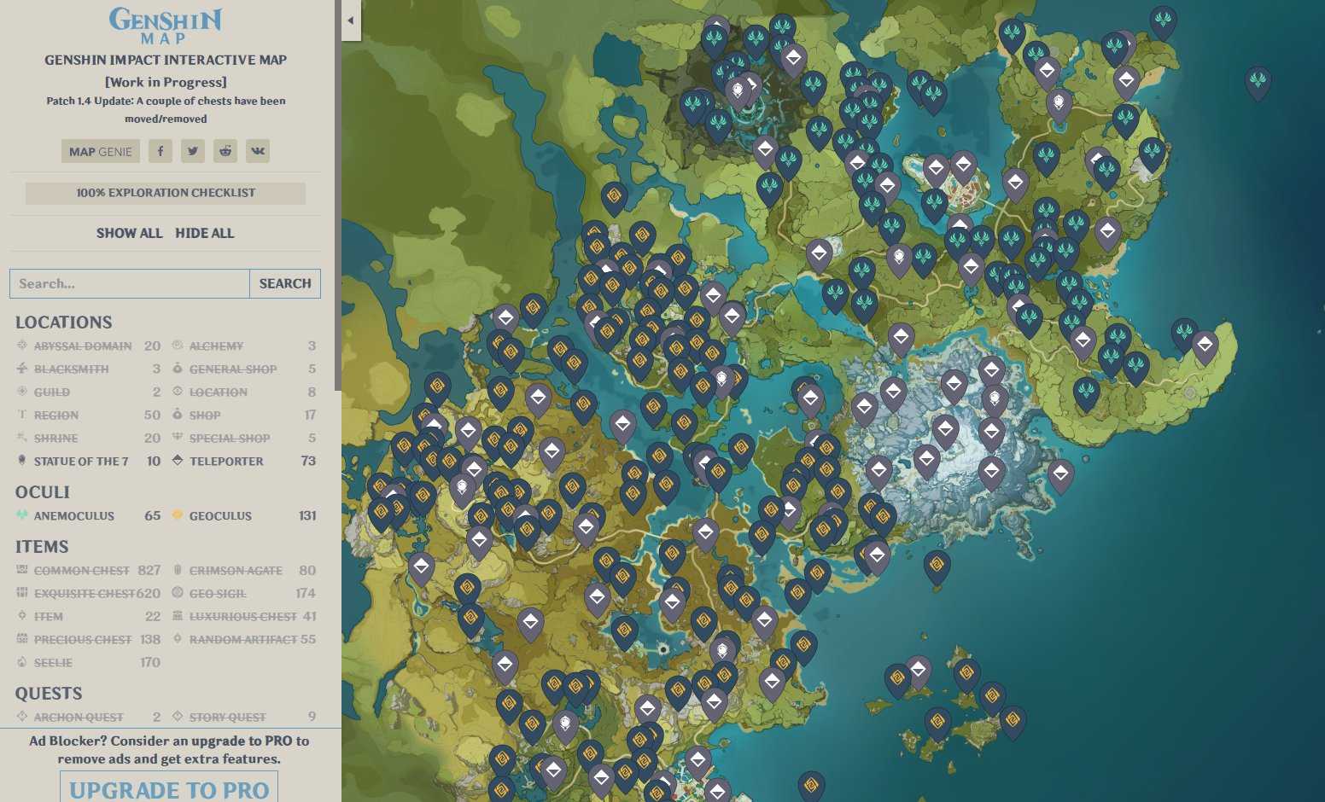
Task: Open the VK share icon
Action: [258, 151]
